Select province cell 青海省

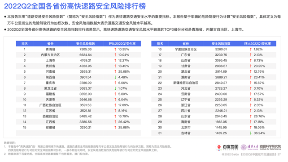[x=50, y=49]
